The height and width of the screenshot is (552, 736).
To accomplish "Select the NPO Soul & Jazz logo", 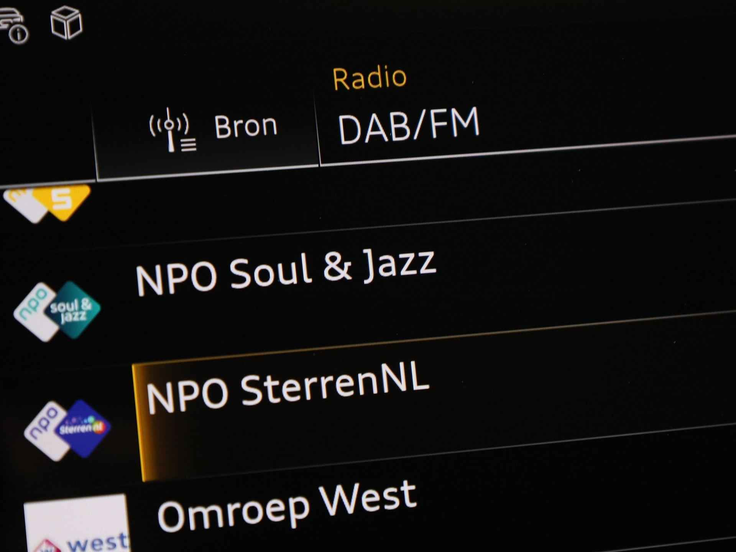I will [x=57, y=311].
